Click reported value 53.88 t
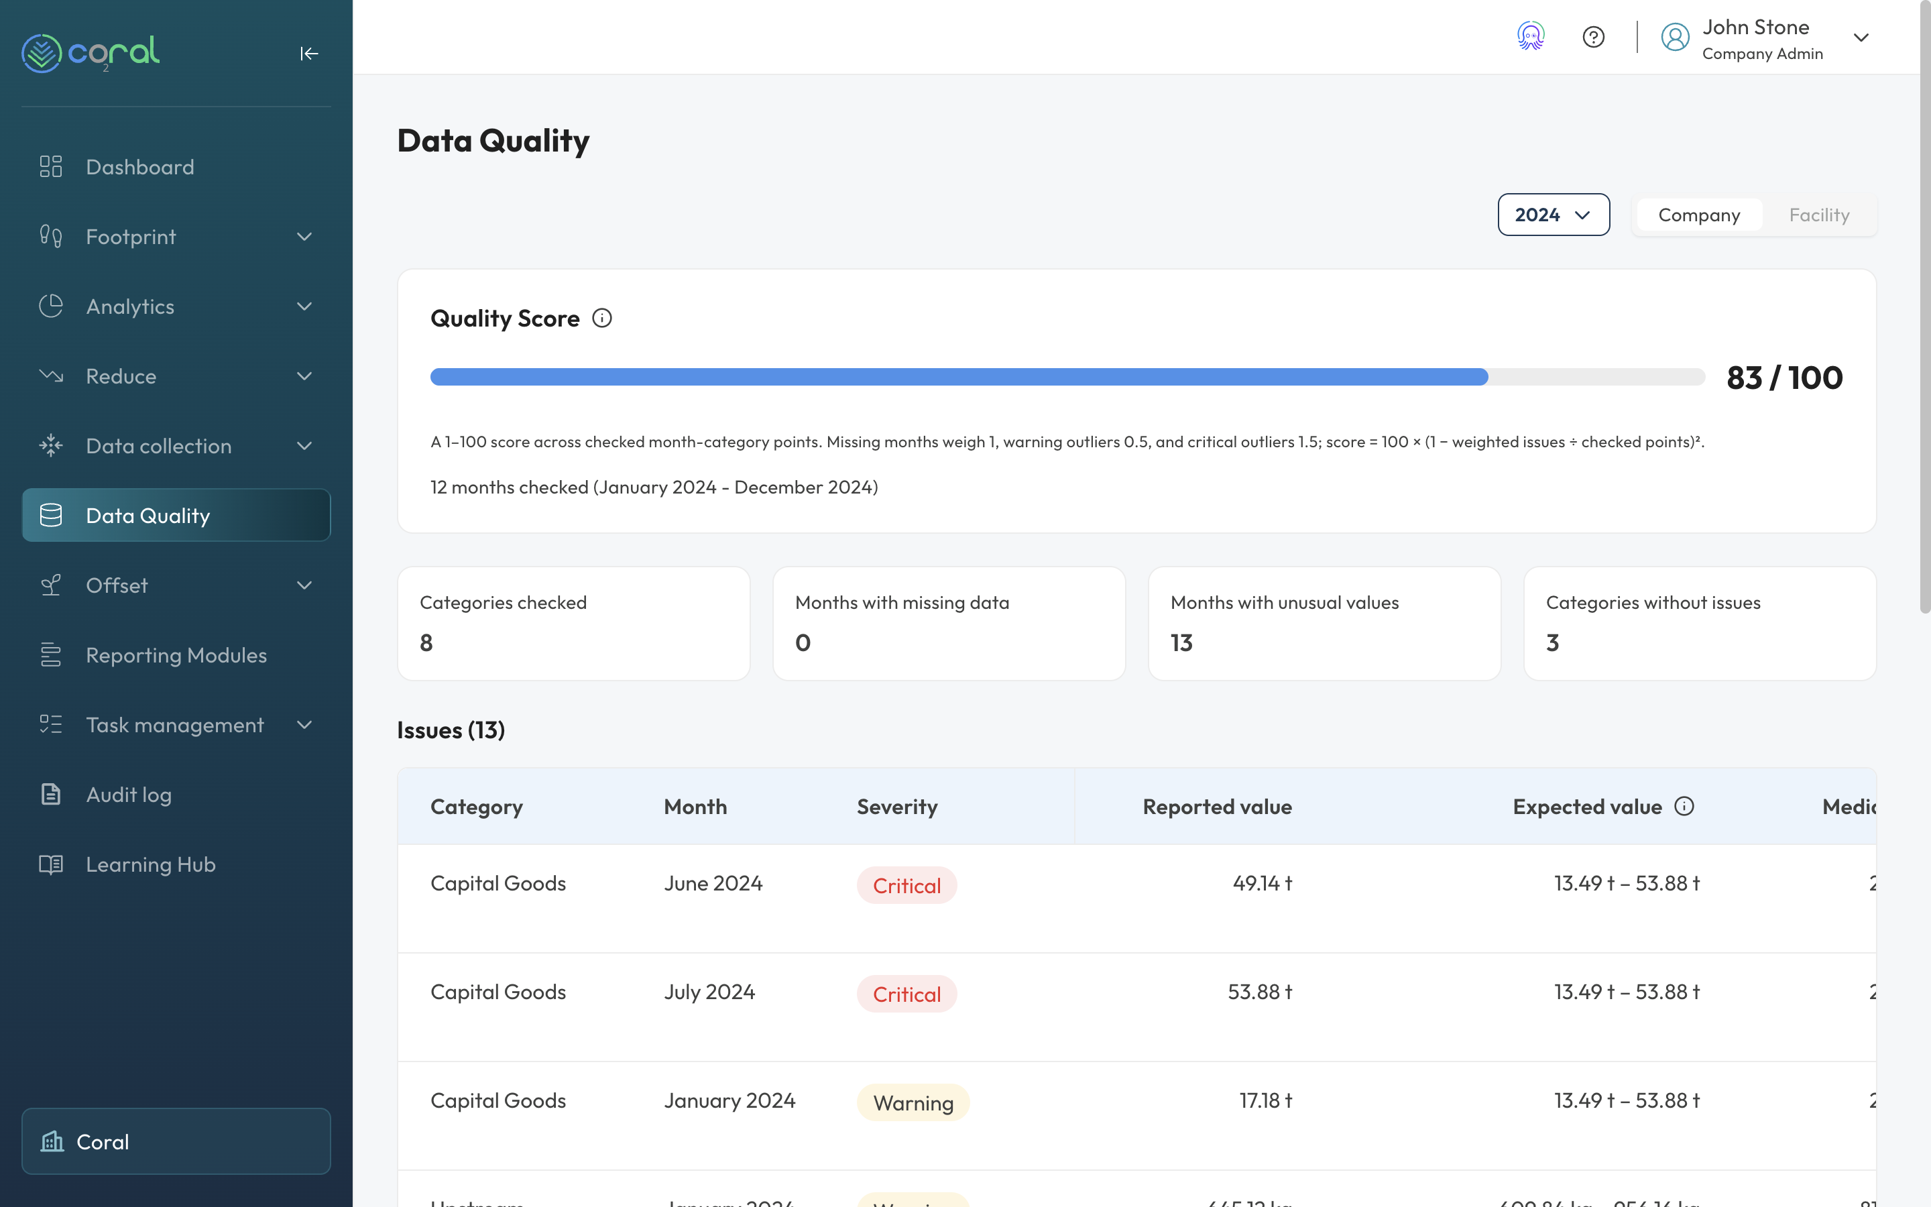The width and height of the screenshot is (1931, 1207). click(x=1260, y=992)
